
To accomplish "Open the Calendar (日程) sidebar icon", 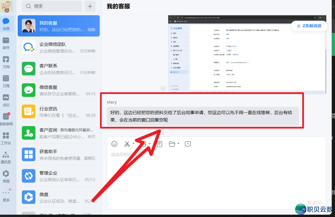I will pos(6,81).
